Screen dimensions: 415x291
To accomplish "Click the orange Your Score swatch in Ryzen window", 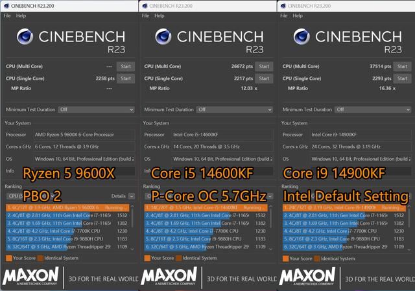I will tap(8, 257).
